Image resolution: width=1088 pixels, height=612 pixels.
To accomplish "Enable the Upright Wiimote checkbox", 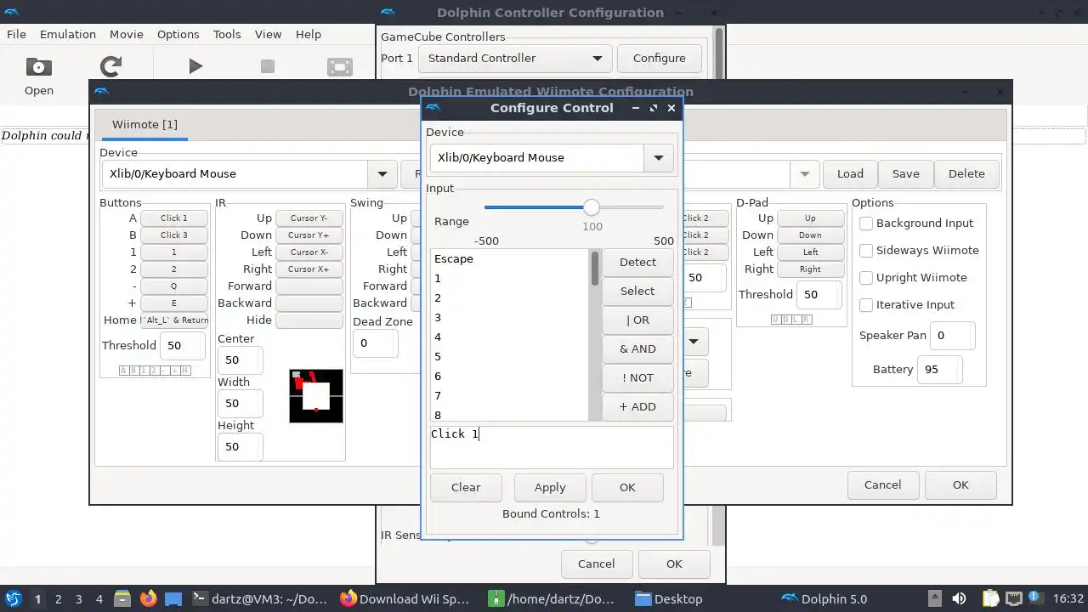I will pos(866,277).
